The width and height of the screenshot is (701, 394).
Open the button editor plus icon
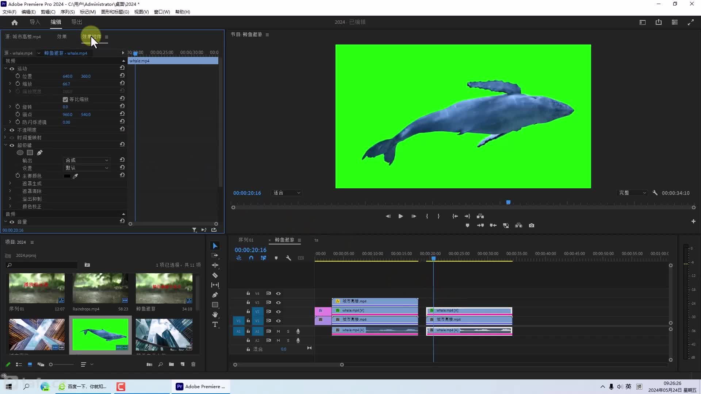coord(693,221)
